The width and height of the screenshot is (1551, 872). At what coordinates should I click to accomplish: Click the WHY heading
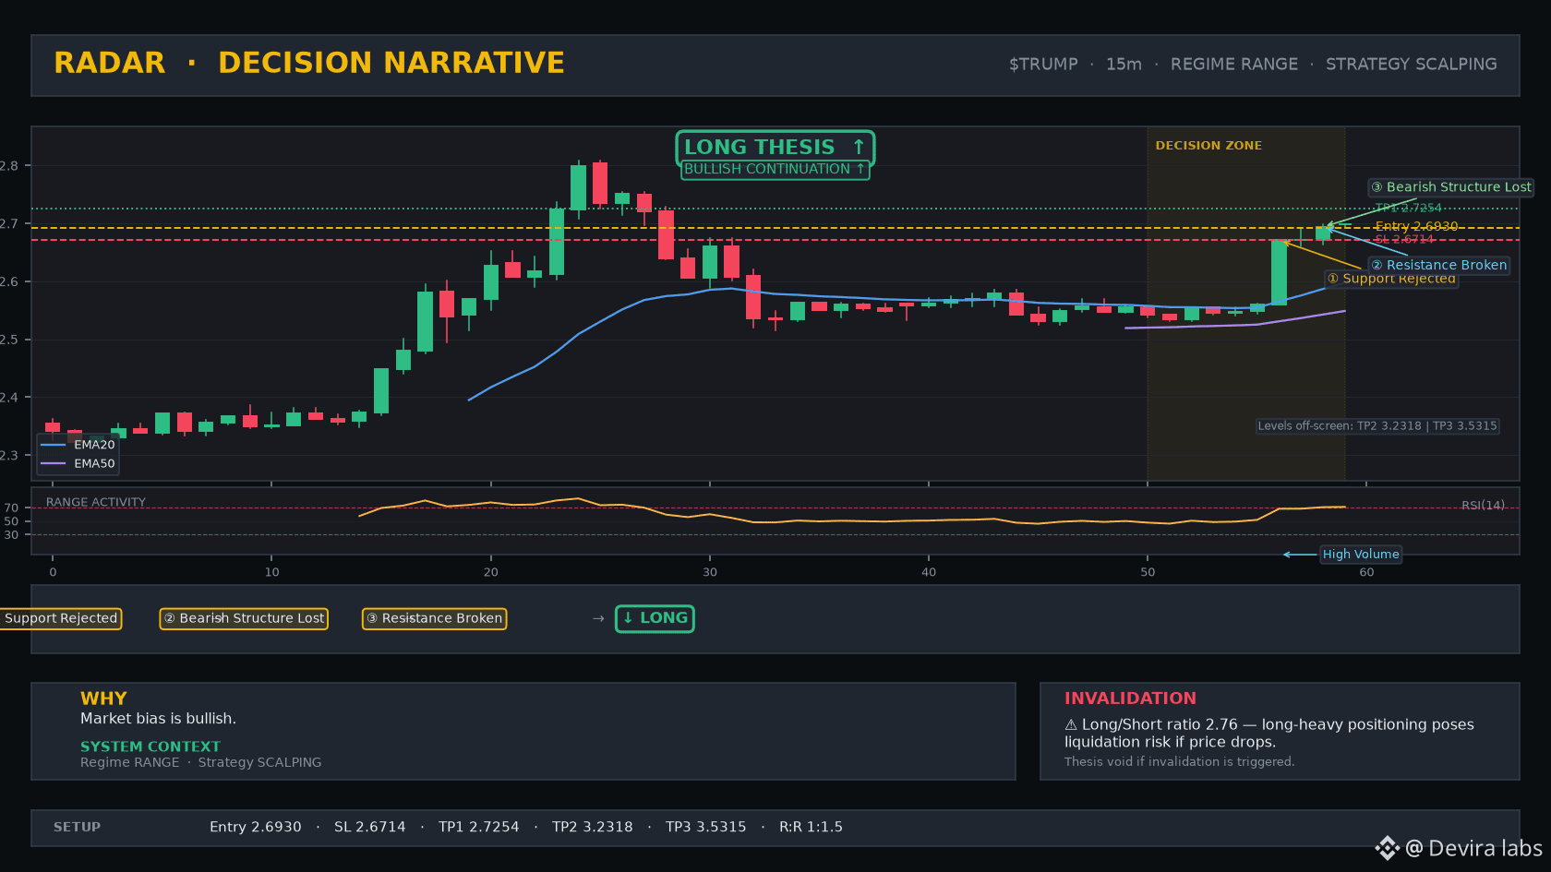click(x=103, y=699)
